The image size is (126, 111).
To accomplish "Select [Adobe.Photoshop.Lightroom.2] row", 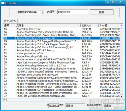I will pyautogui.click(x=61, y=81).
